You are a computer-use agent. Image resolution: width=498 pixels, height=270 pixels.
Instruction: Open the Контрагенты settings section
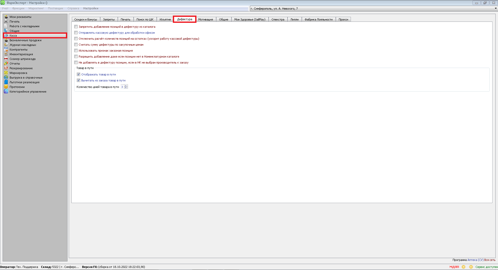[18, 50]
